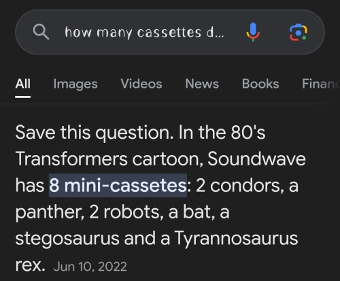This screenshot has width=340, height=281.
Task: Switch to the Books tab
Action: click(260, 84)
